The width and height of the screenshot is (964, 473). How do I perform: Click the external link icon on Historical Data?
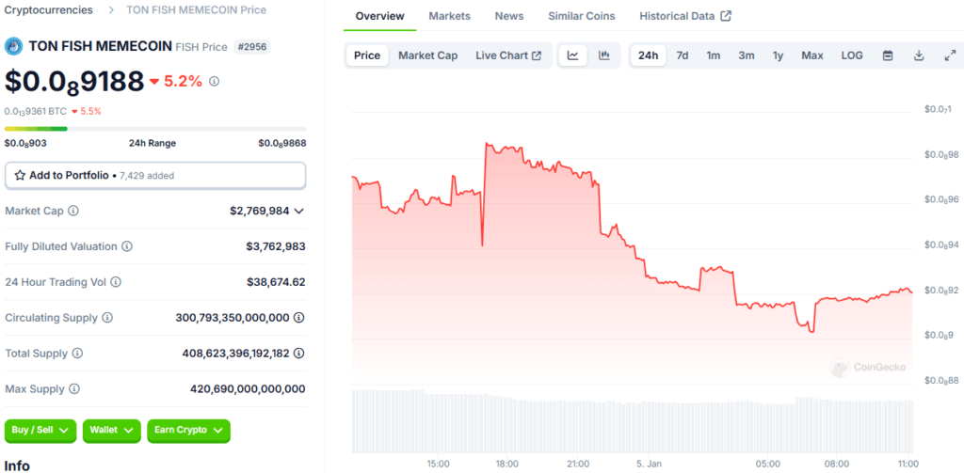pos(726,16)
